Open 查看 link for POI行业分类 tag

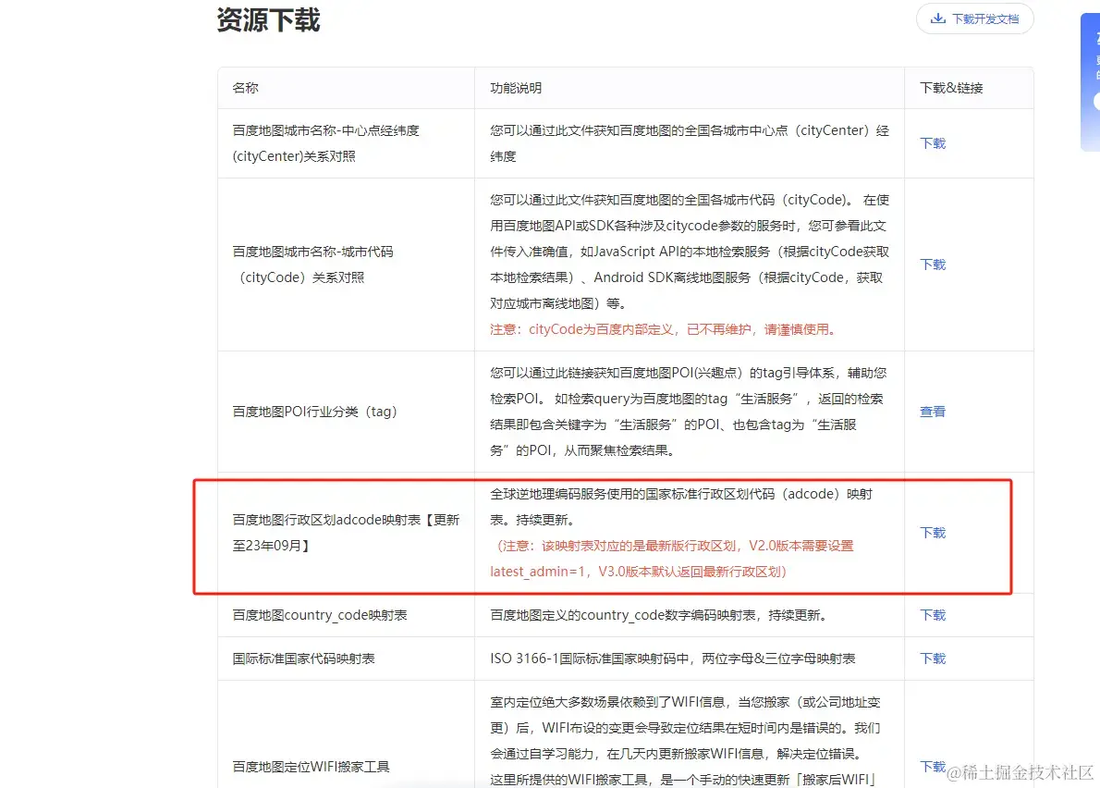pyautogui.click(x=933, y=412)
